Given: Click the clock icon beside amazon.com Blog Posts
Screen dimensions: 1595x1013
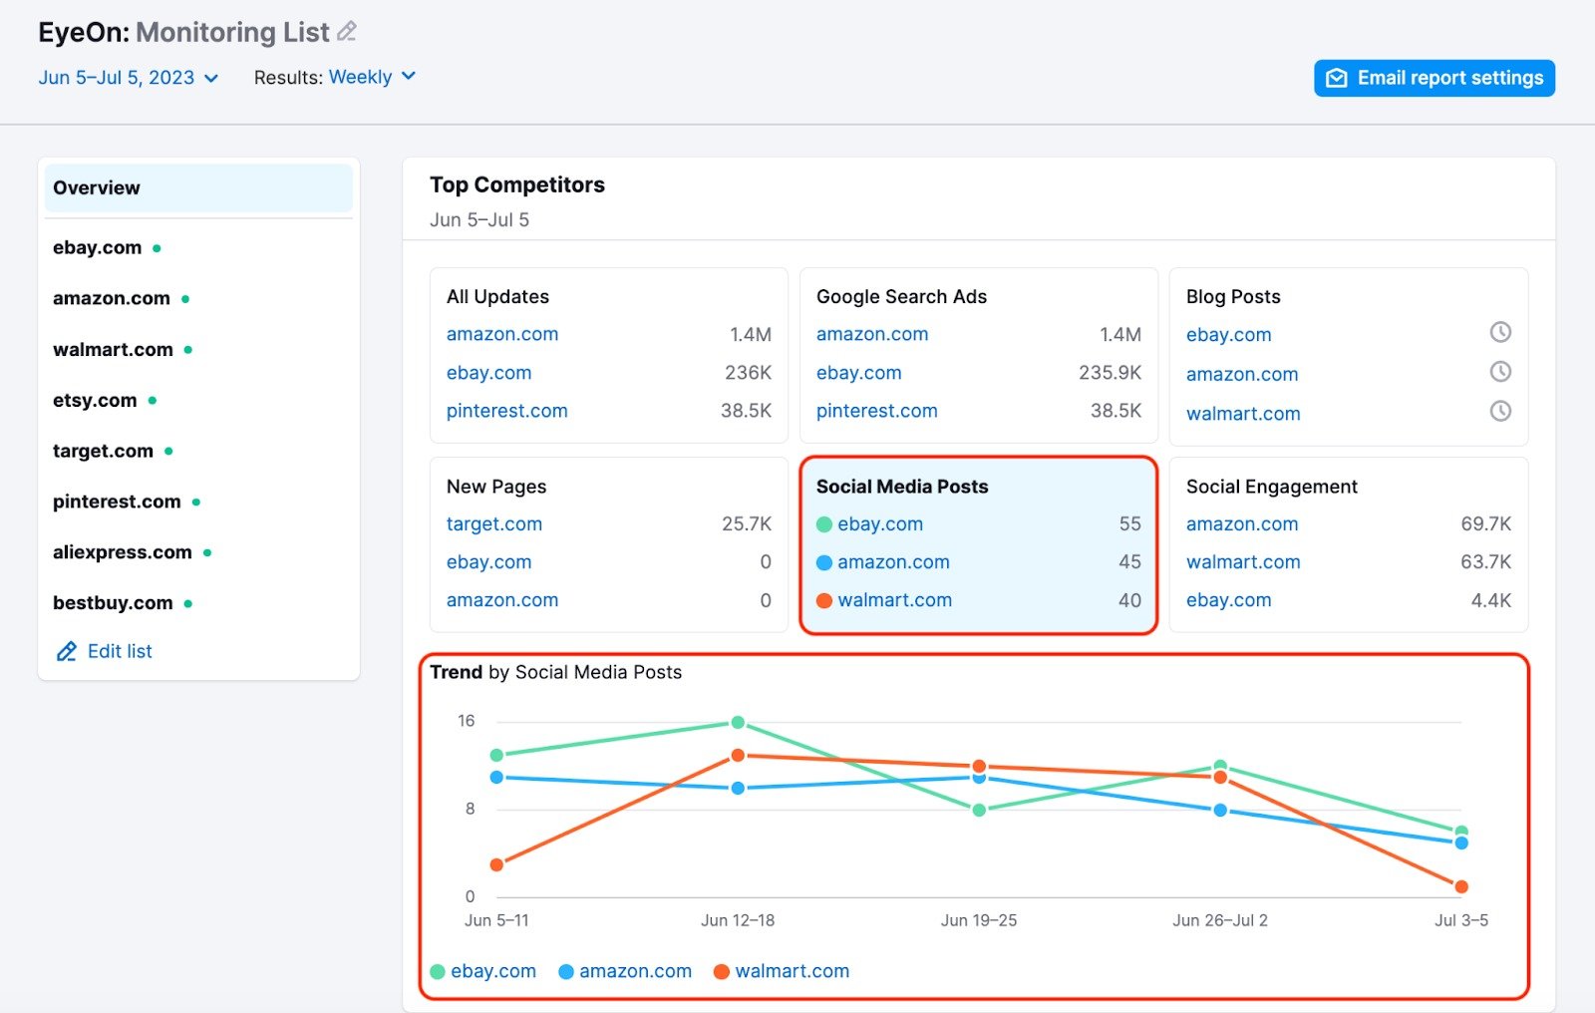Looking at the screenshot, I should [x=1500, y=372].
